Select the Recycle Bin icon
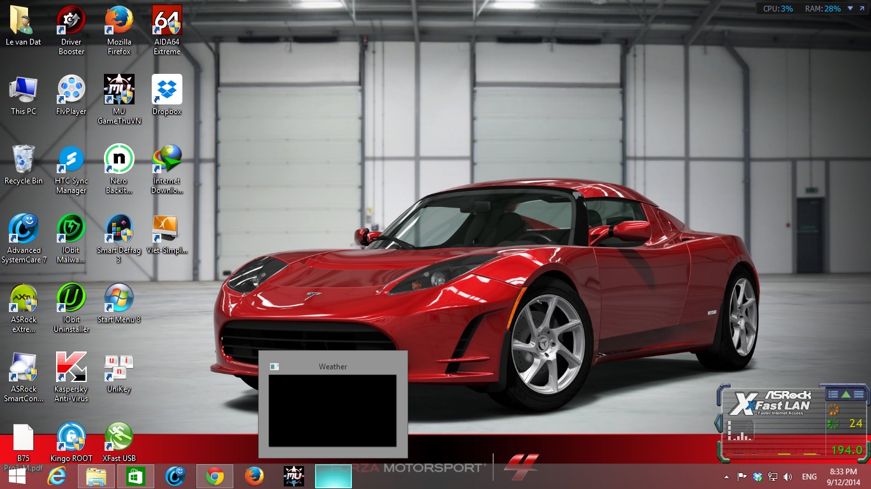Viewport: 871px width, 489px height. (23, 165)
